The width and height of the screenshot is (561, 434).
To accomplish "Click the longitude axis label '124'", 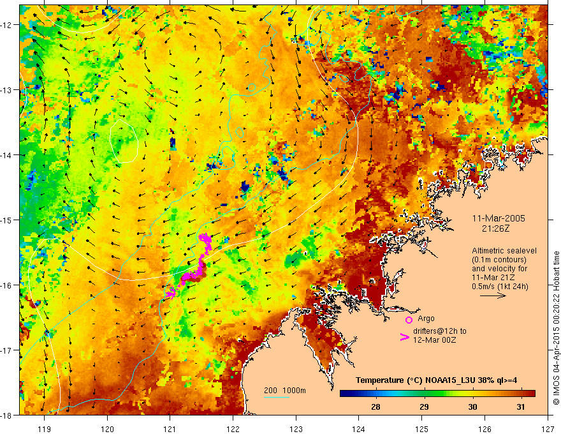I will 359,429.
